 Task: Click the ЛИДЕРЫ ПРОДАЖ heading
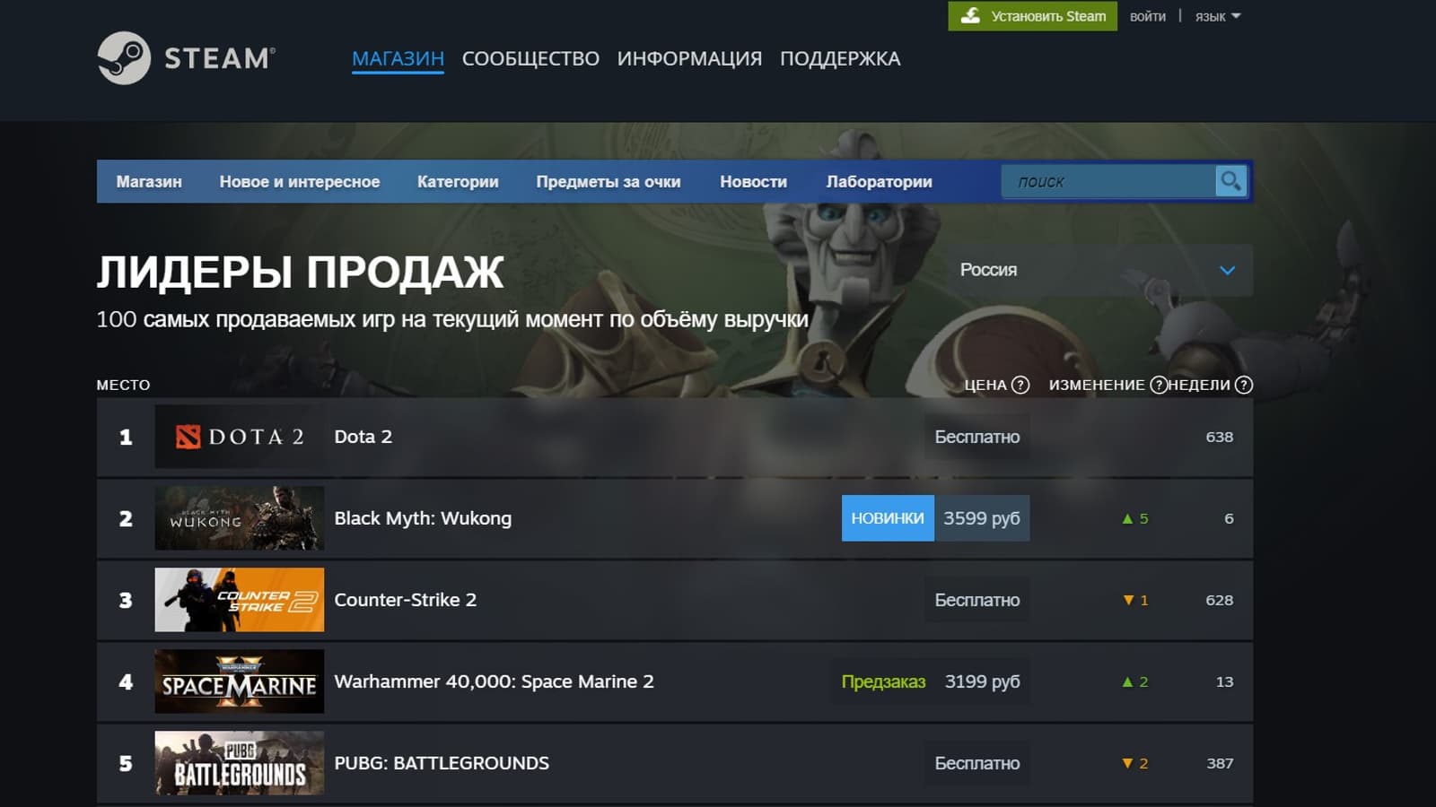[x=300, y=272]
